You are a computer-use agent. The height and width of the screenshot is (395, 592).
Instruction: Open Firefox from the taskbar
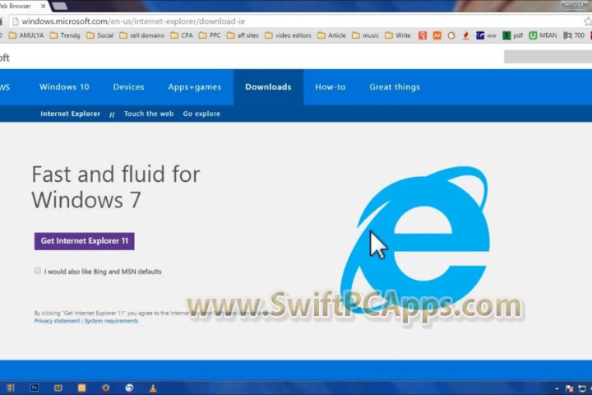tap(105, 388)
